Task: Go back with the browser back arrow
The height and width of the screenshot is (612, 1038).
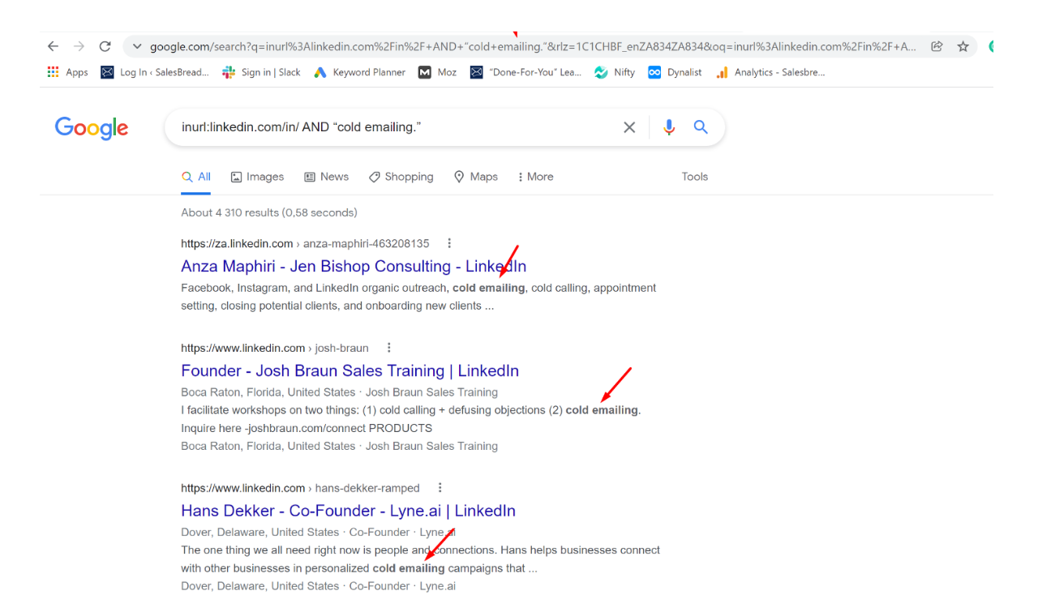Action: point(53,46)
